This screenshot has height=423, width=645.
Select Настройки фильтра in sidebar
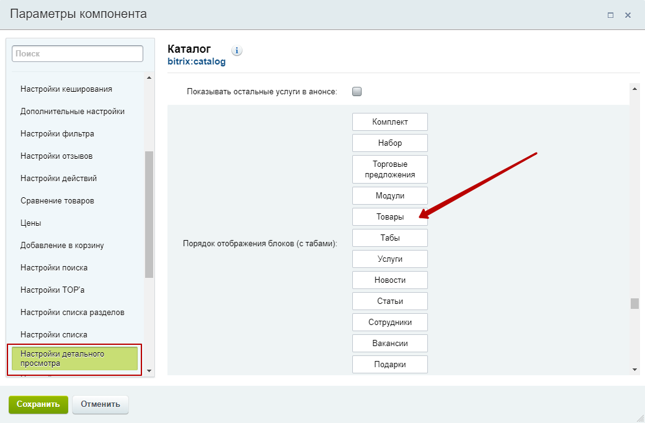[x=57, y=133]
